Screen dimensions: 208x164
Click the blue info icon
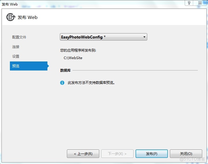click(x=62, y=83)
